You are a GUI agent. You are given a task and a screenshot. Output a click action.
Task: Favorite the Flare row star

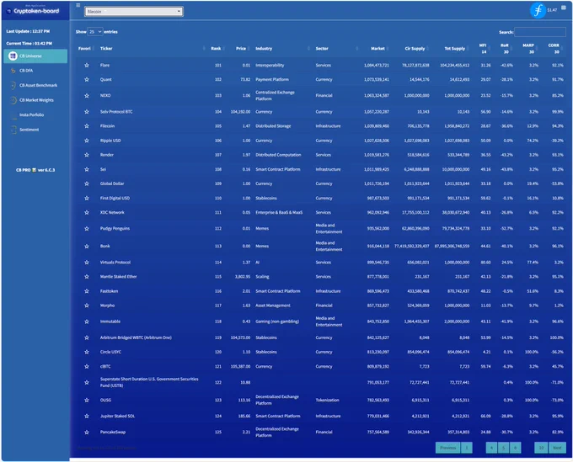tap(87, 65)
